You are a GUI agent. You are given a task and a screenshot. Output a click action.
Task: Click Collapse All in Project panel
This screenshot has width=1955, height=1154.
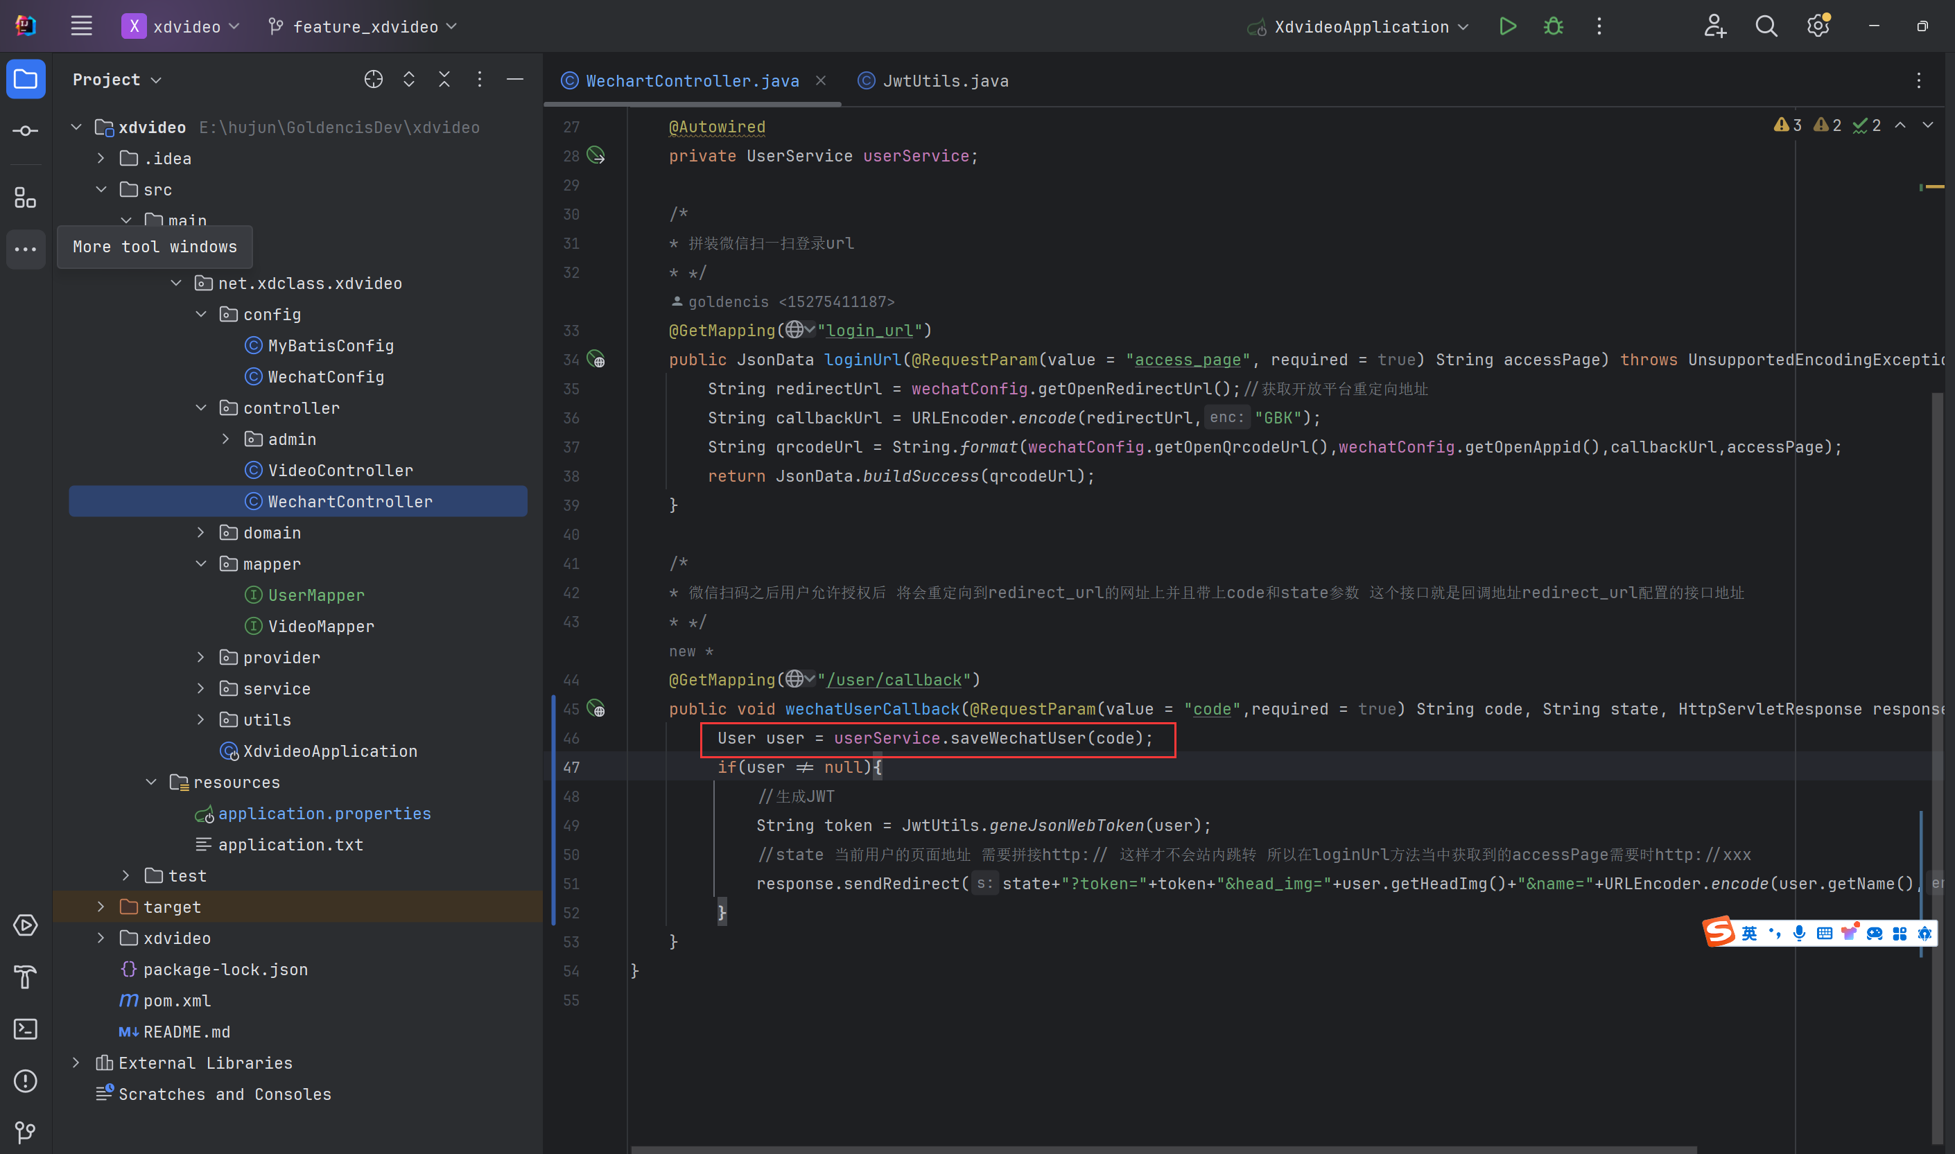(444, 79)
